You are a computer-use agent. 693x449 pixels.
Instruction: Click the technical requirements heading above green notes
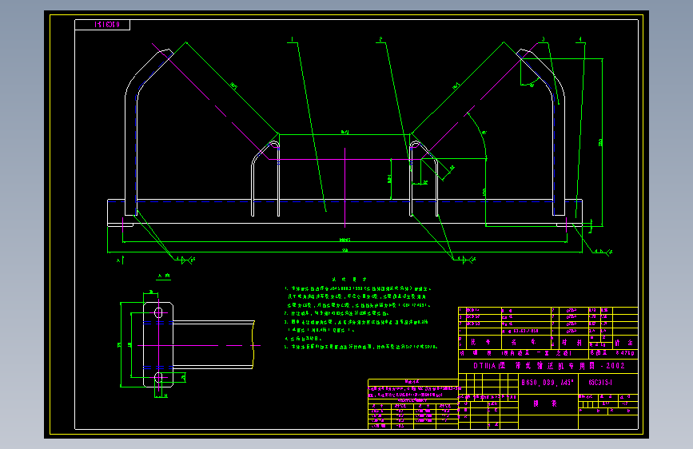tap(349, 280)
